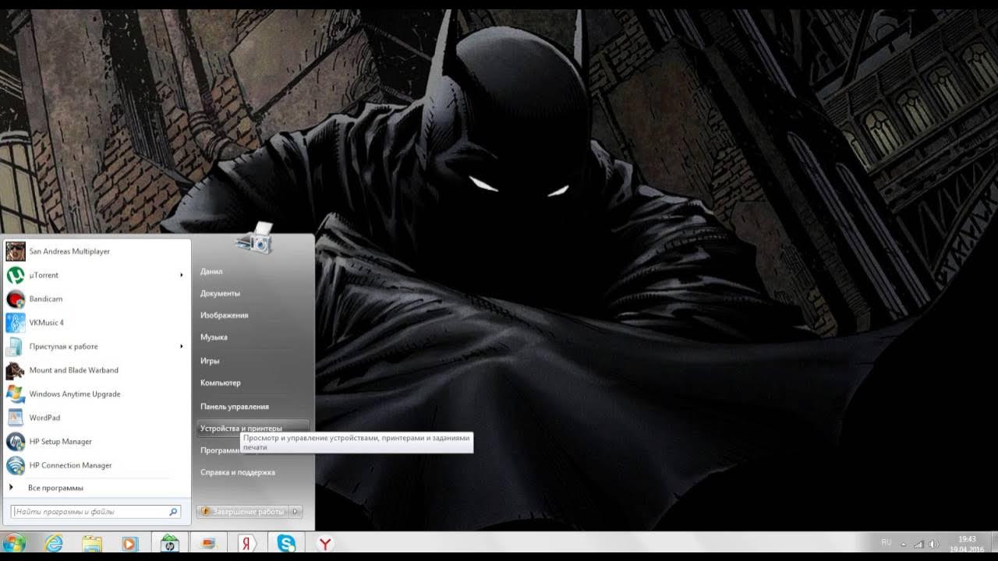Open Музыка library
The height and width of the screenshot is (561, 998).
point(214,337)
